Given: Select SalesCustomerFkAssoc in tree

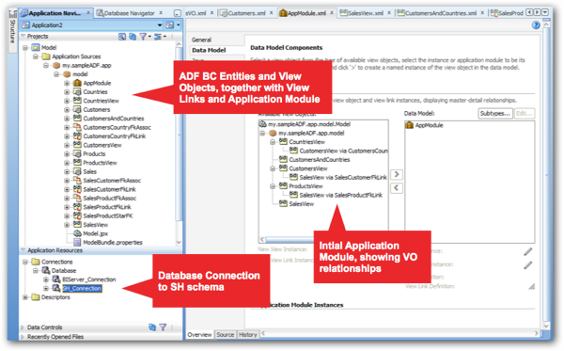Looking at the screenshot, I should pos(112,181).
